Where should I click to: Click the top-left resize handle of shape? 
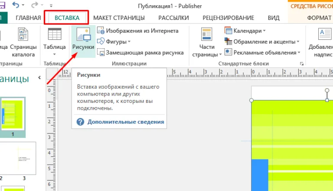[x=251, y=100]
